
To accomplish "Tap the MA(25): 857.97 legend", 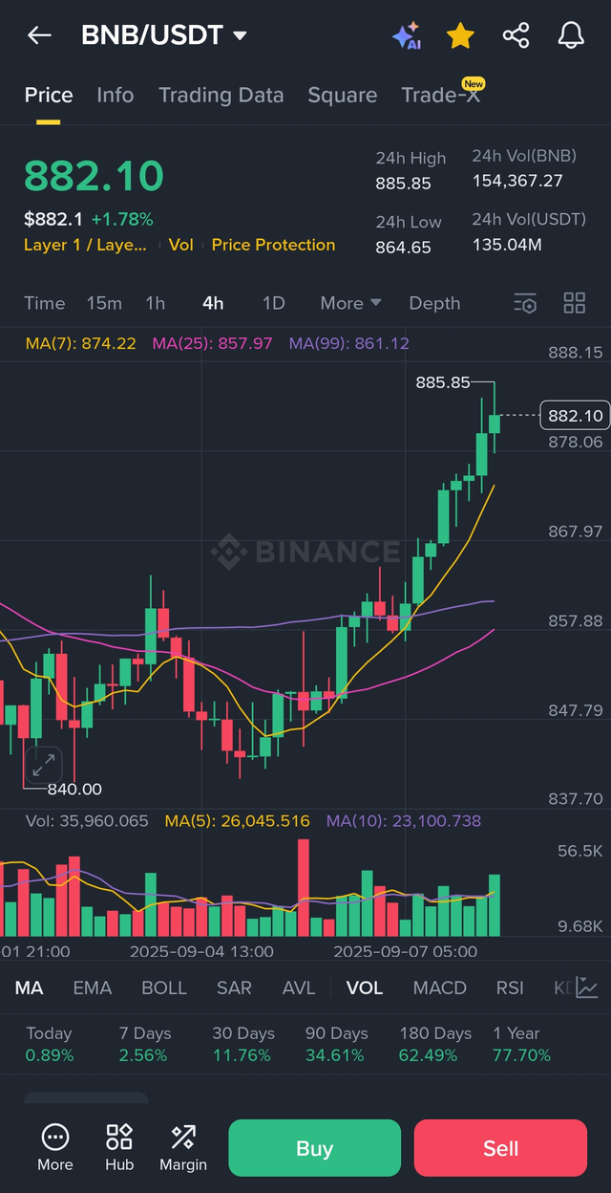I will tap(212, 343).
